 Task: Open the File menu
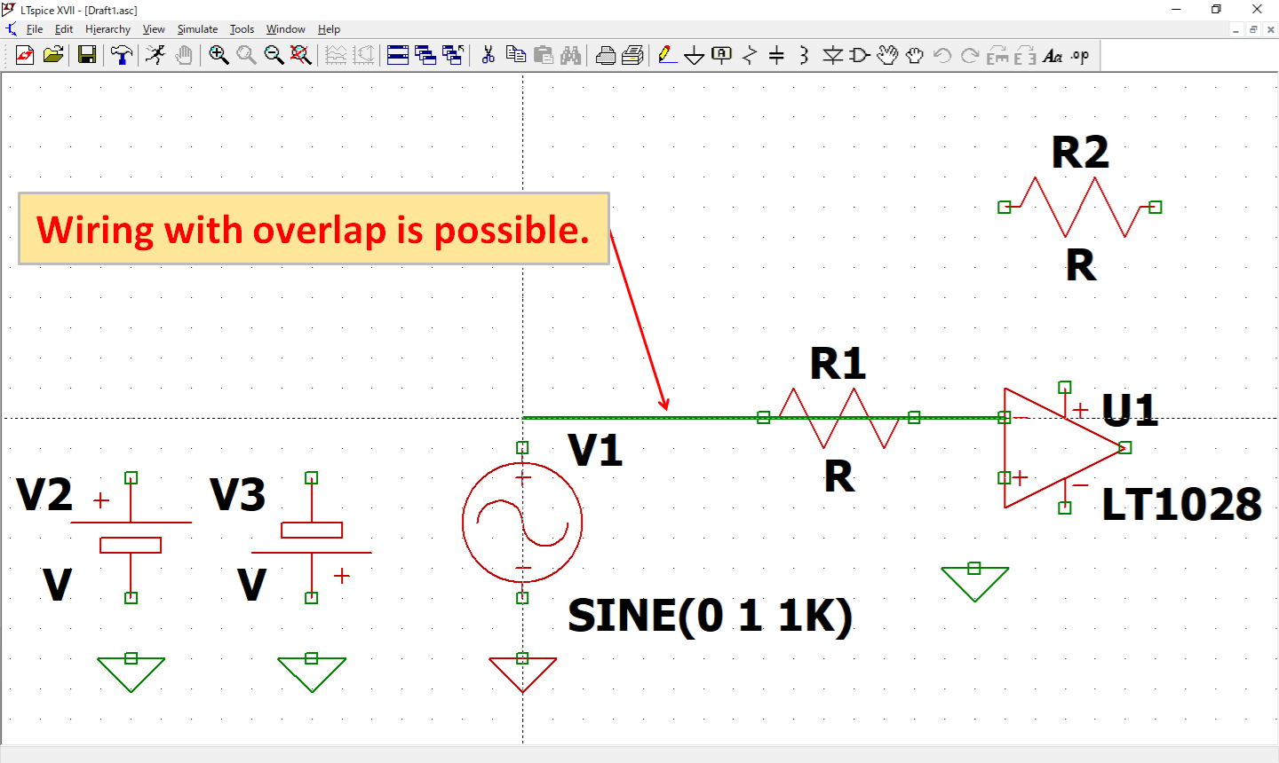pyautogui.click(x=35, y=29)
